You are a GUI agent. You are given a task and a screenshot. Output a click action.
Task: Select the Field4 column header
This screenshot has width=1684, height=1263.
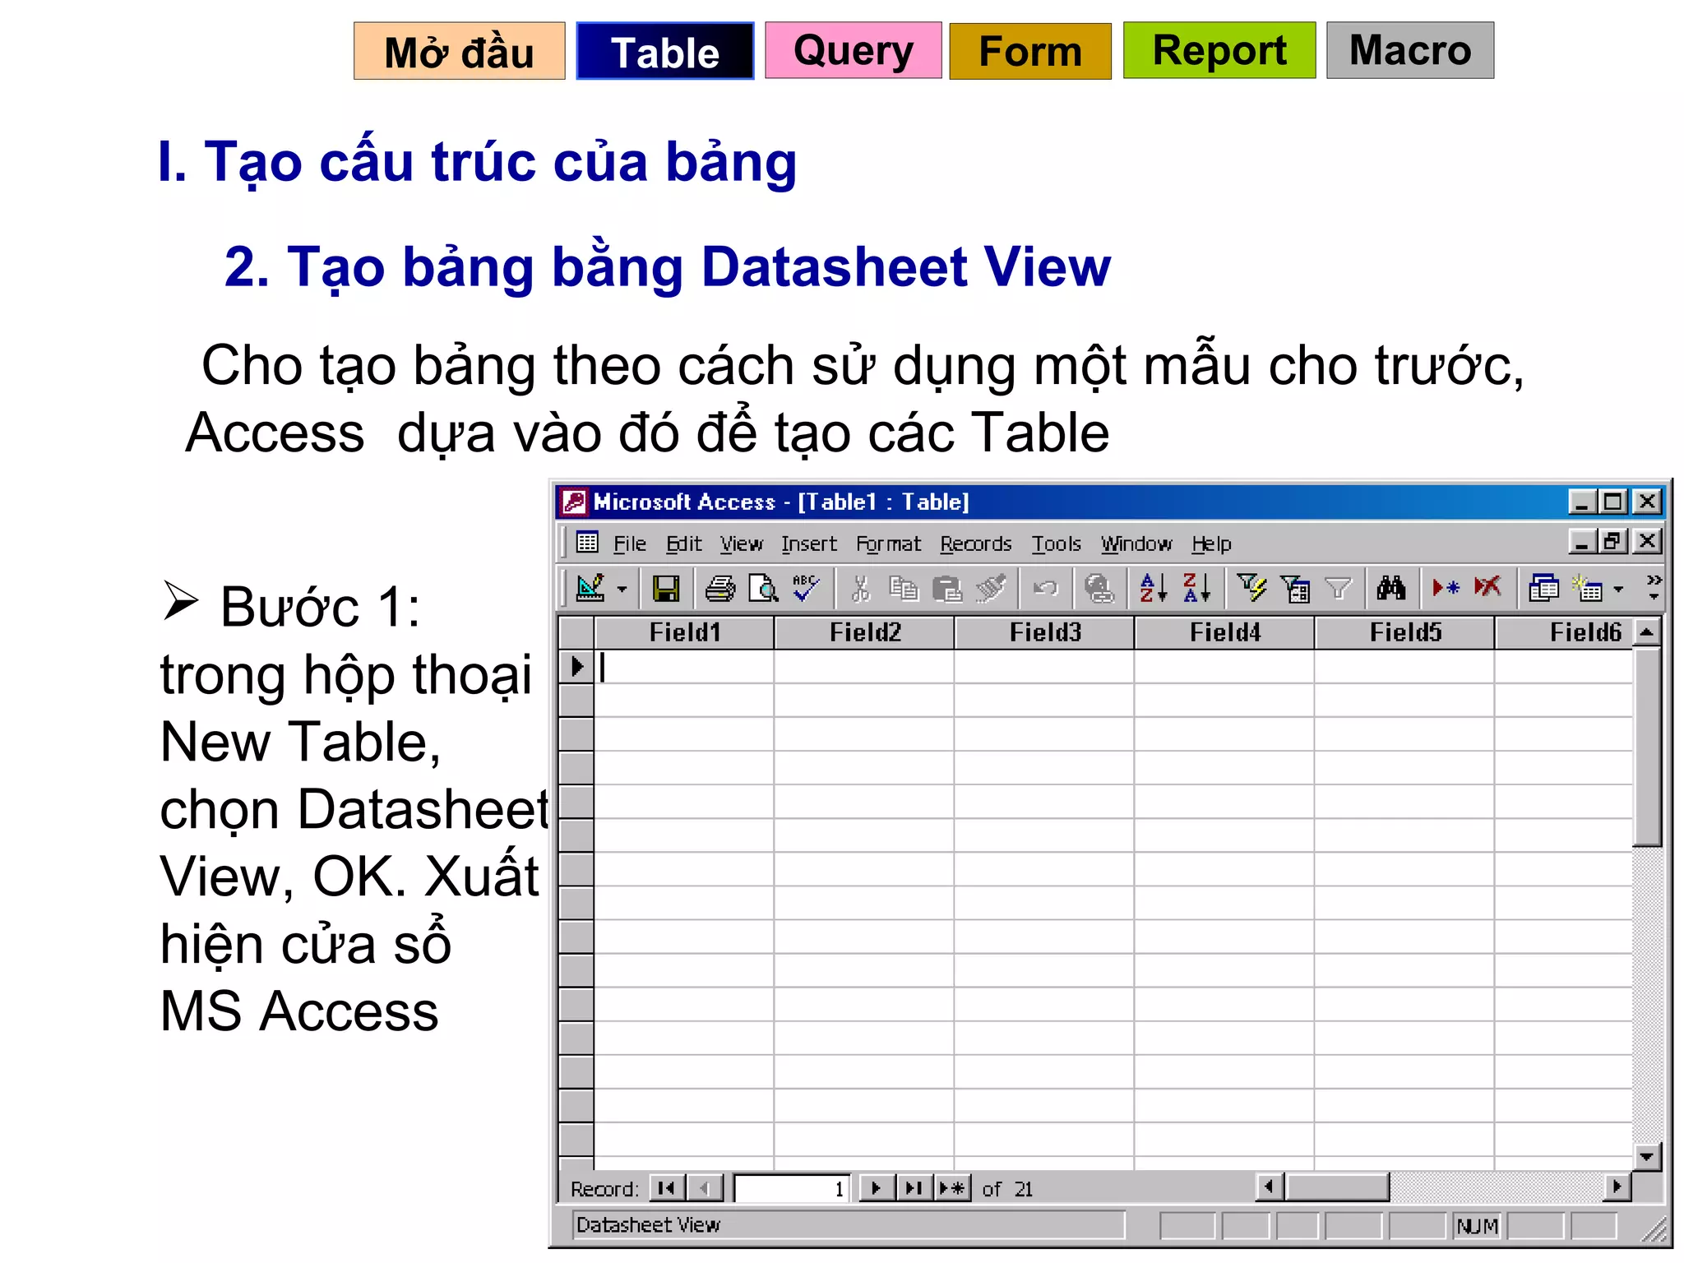1224,632
